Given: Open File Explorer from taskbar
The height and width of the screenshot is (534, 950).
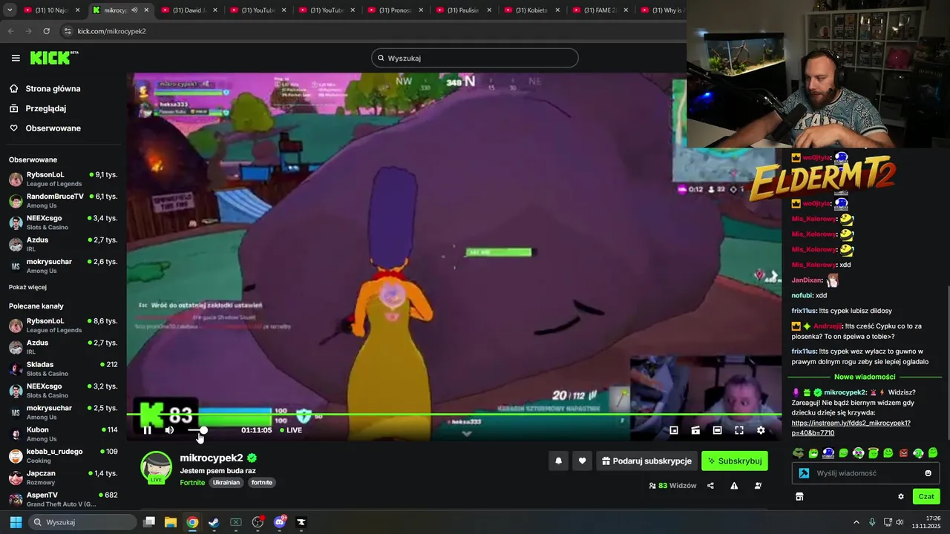Looking at the screenshot, I should coord(171,522).
